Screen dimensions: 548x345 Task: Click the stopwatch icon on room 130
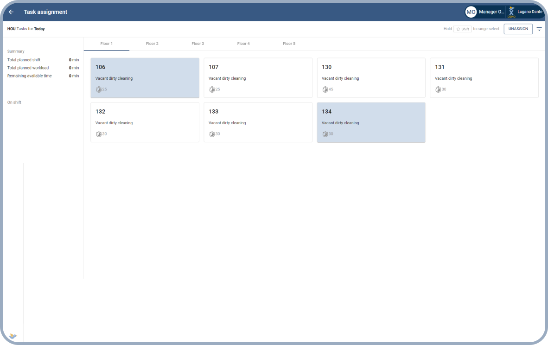[325, 89]
